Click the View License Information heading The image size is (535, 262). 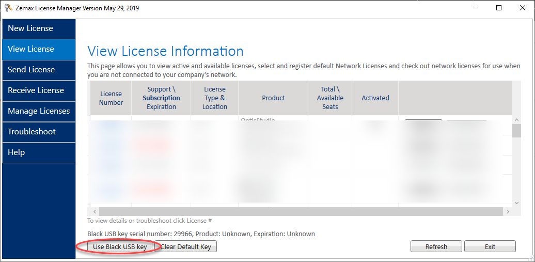point(165,51)
